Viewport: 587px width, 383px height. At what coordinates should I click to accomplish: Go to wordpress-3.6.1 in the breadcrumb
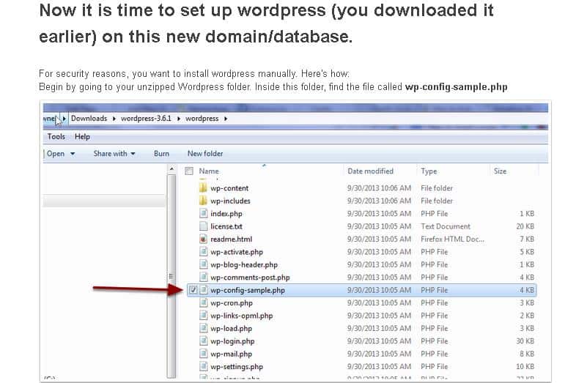146,118
